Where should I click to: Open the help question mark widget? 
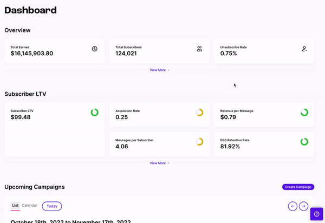[x=317, y=214]
